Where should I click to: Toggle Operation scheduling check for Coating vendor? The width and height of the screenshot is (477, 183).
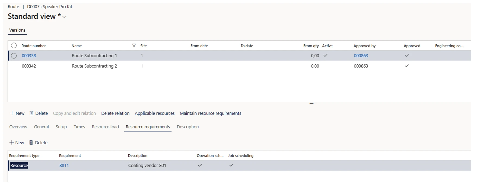(x=200, y=165)
